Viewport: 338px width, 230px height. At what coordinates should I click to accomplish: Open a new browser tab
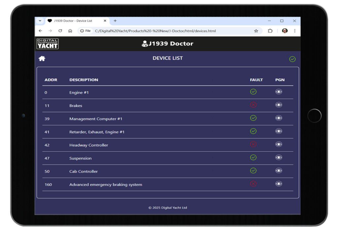115,21
